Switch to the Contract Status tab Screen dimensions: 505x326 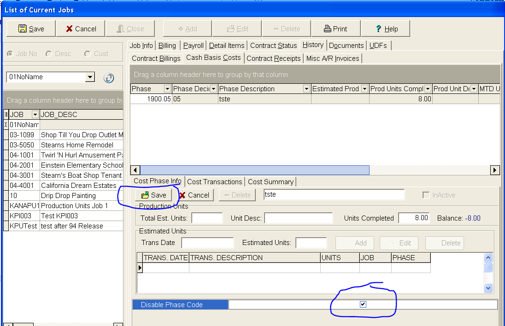pyautogui.click(x=273, y=46)
